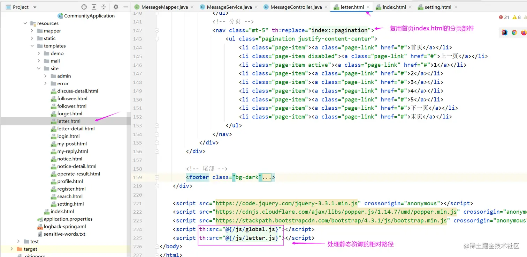Image resolution: width=527 pixels, height=257 pixels.
Task: Open page in Firefox browser icon
Action: (x=524, y=32)
